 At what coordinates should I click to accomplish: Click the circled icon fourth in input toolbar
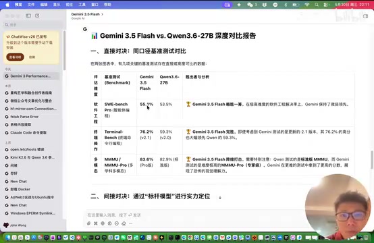[x=110, y=223]
